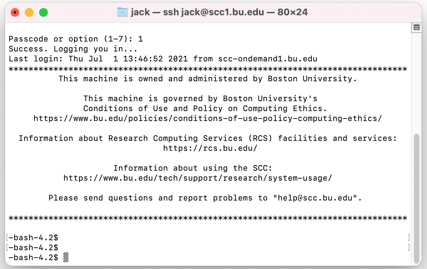The width and height of the screenshot is (427, 269).
Task: Click the split pane icon
Action: 416,27
